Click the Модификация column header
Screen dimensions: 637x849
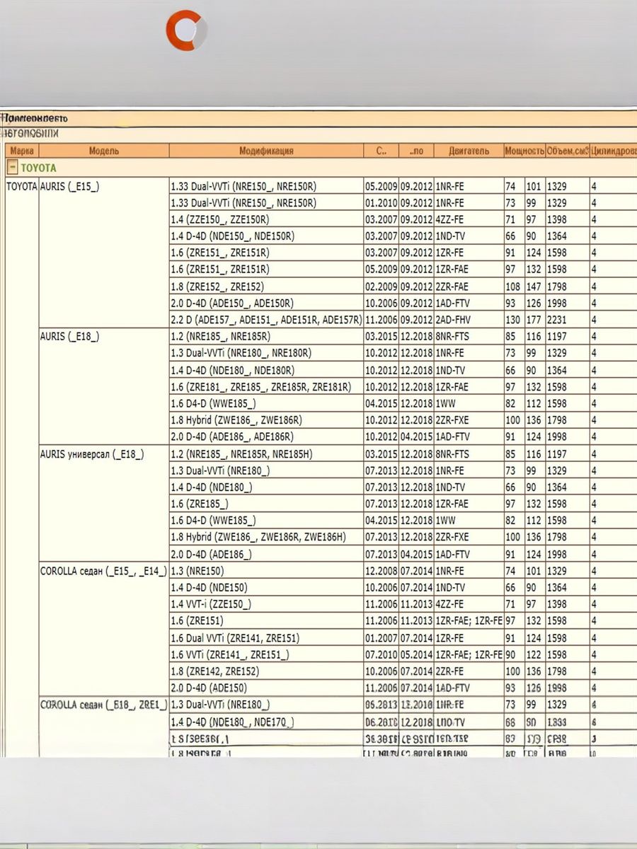click(x=266, y=151)
